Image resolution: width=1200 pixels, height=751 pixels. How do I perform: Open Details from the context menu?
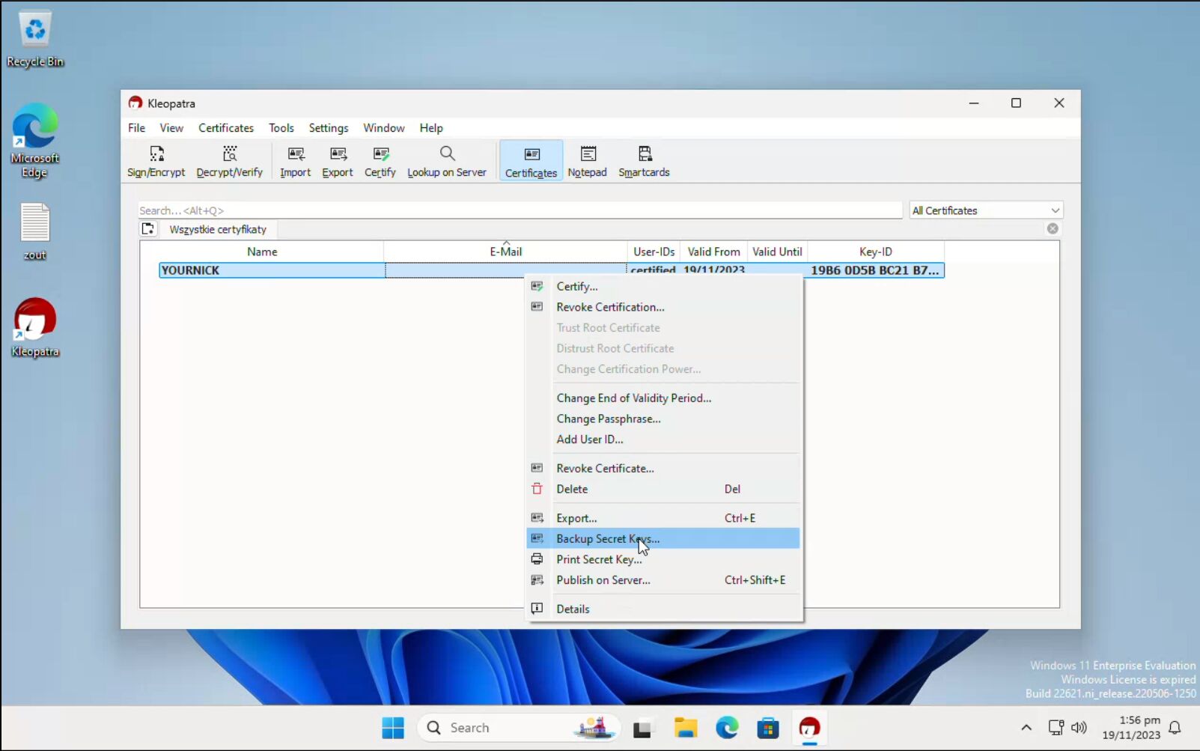pos(573,609)
